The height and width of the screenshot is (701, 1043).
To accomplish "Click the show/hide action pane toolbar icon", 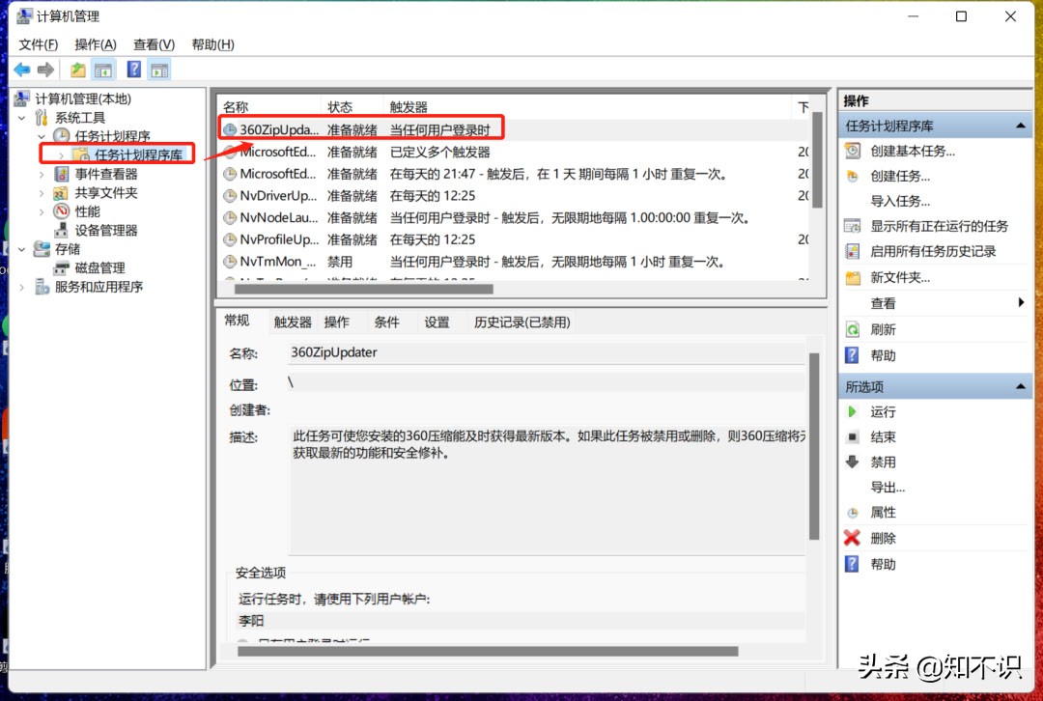I will (159, 70).
